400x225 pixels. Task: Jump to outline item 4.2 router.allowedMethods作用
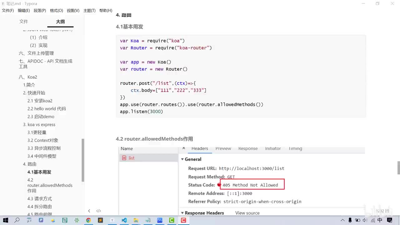[50, 185]
